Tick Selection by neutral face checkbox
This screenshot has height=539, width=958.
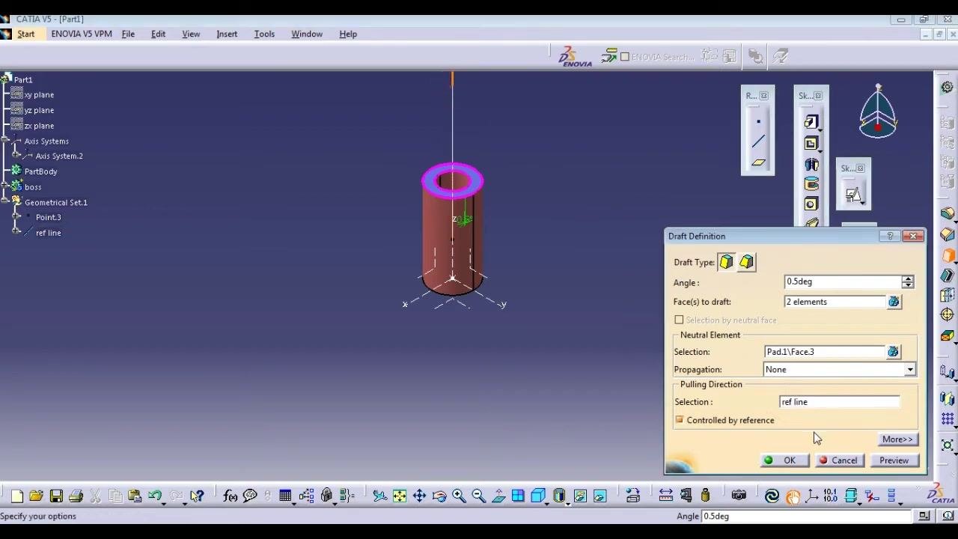(x=680, y=320)
